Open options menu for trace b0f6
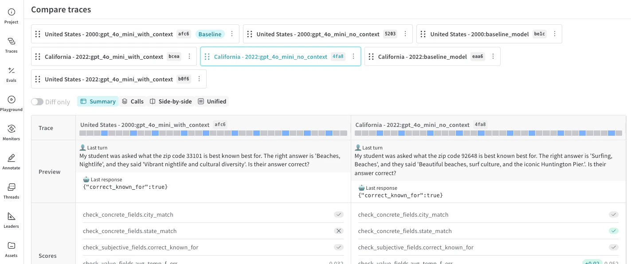 coord(199,79)
